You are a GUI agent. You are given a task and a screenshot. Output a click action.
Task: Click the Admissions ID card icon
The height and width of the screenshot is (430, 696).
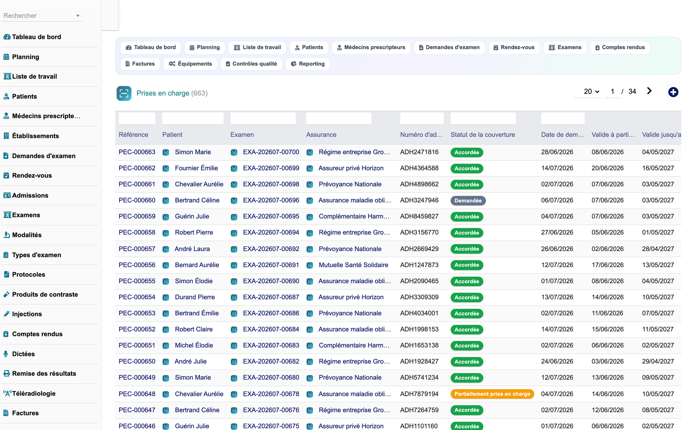click(7, 195)
